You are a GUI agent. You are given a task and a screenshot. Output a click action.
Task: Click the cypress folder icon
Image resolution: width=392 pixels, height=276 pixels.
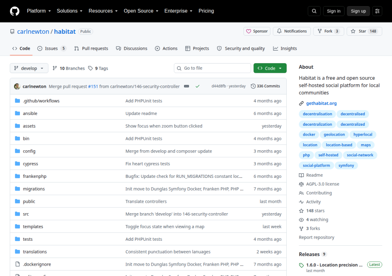17,164
